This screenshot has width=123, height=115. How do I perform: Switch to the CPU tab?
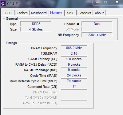tap(9, 13)
